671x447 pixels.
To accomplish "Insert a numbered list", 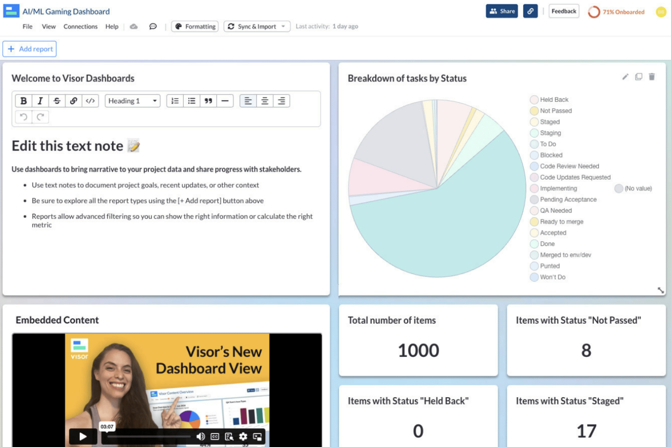I will point(175,101).
